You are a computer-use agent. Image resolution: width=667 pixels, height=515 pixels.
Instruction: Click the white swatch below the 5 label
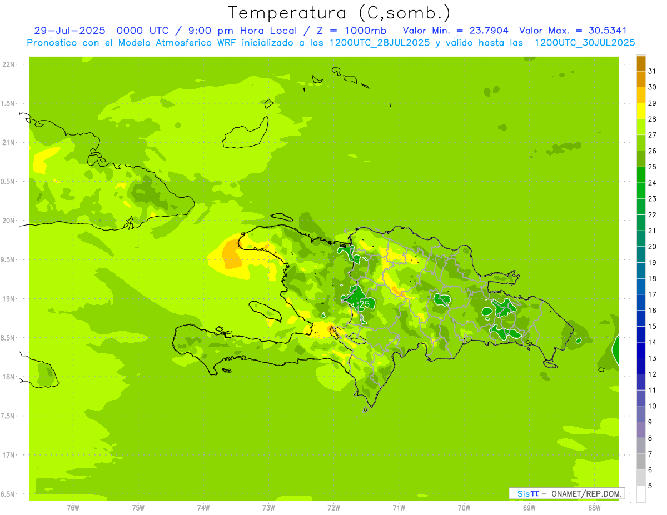(x=641, y=494)
